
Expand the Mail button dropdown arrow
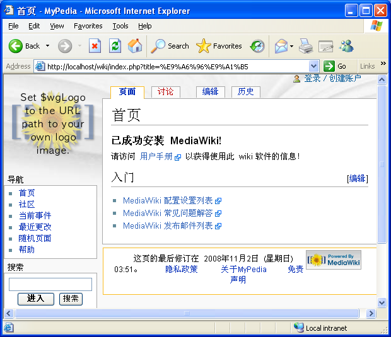[291, 47]
